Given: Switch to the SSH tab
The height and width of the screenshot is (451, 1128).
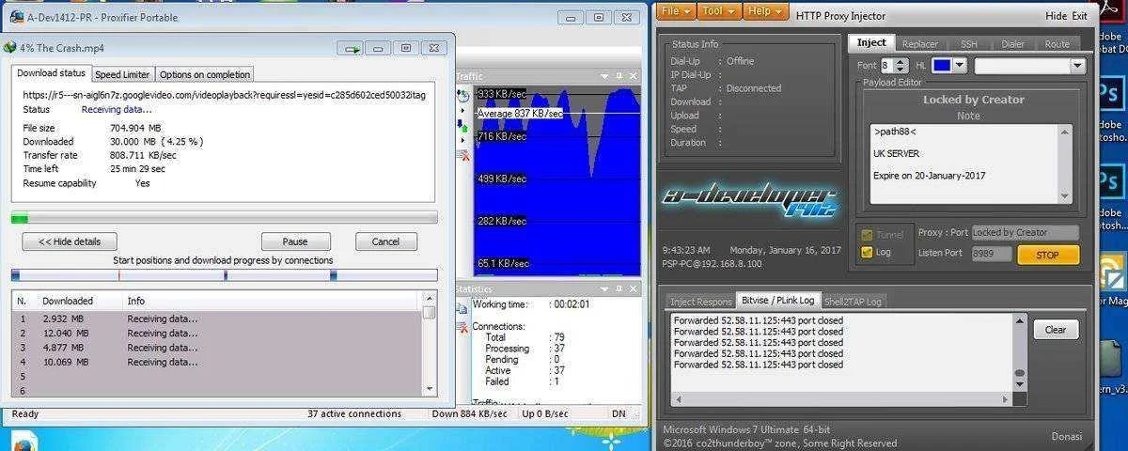Looking at the screenshot, I should tap(968, 43).
